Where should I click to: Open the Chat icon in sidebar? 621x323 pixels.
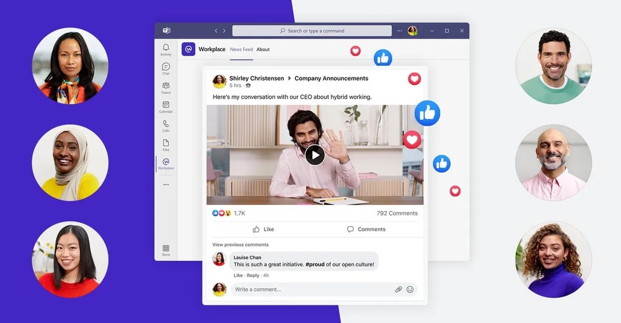point(166,68)
